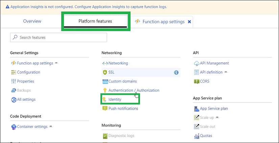Open the CORS link
Viewport: 279px width, 143px height.
coord(205,81)
